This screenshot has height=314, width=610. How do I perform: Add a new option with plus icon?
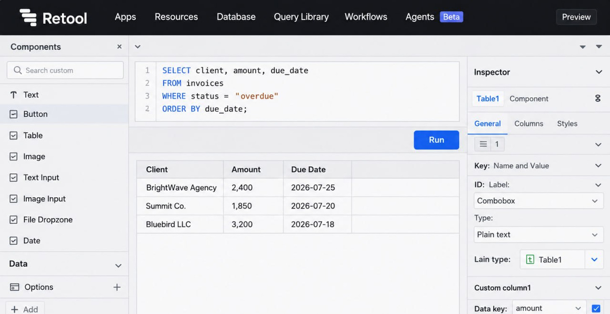117,287
